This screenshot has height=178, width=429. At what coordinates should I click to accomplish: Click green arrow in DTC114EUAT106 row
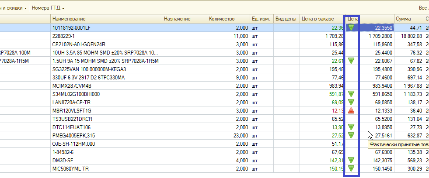[351, 127]
